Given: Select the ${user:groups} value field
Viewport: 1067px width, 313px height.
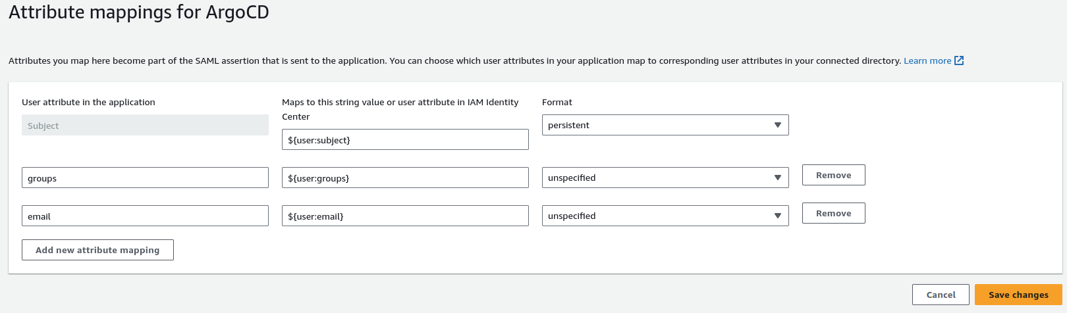Looking at the screenshot, I should pos(405,178).
